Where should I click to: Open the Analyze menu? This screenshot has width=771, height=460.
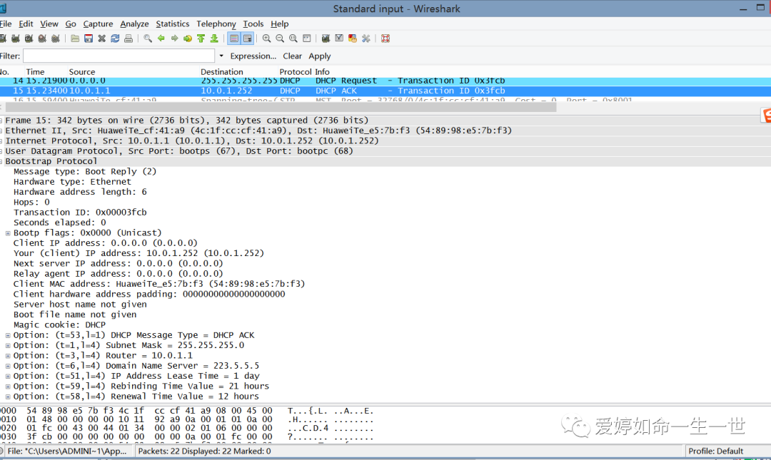[x=134, y=24]
